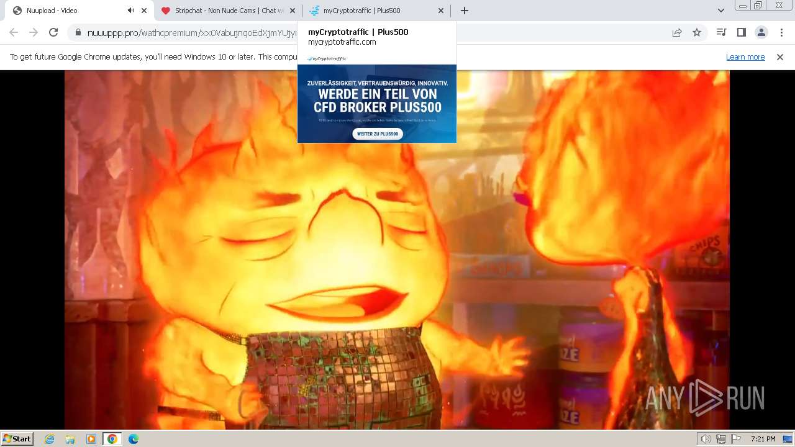Toggle the browser side panel

pos(741,32)
